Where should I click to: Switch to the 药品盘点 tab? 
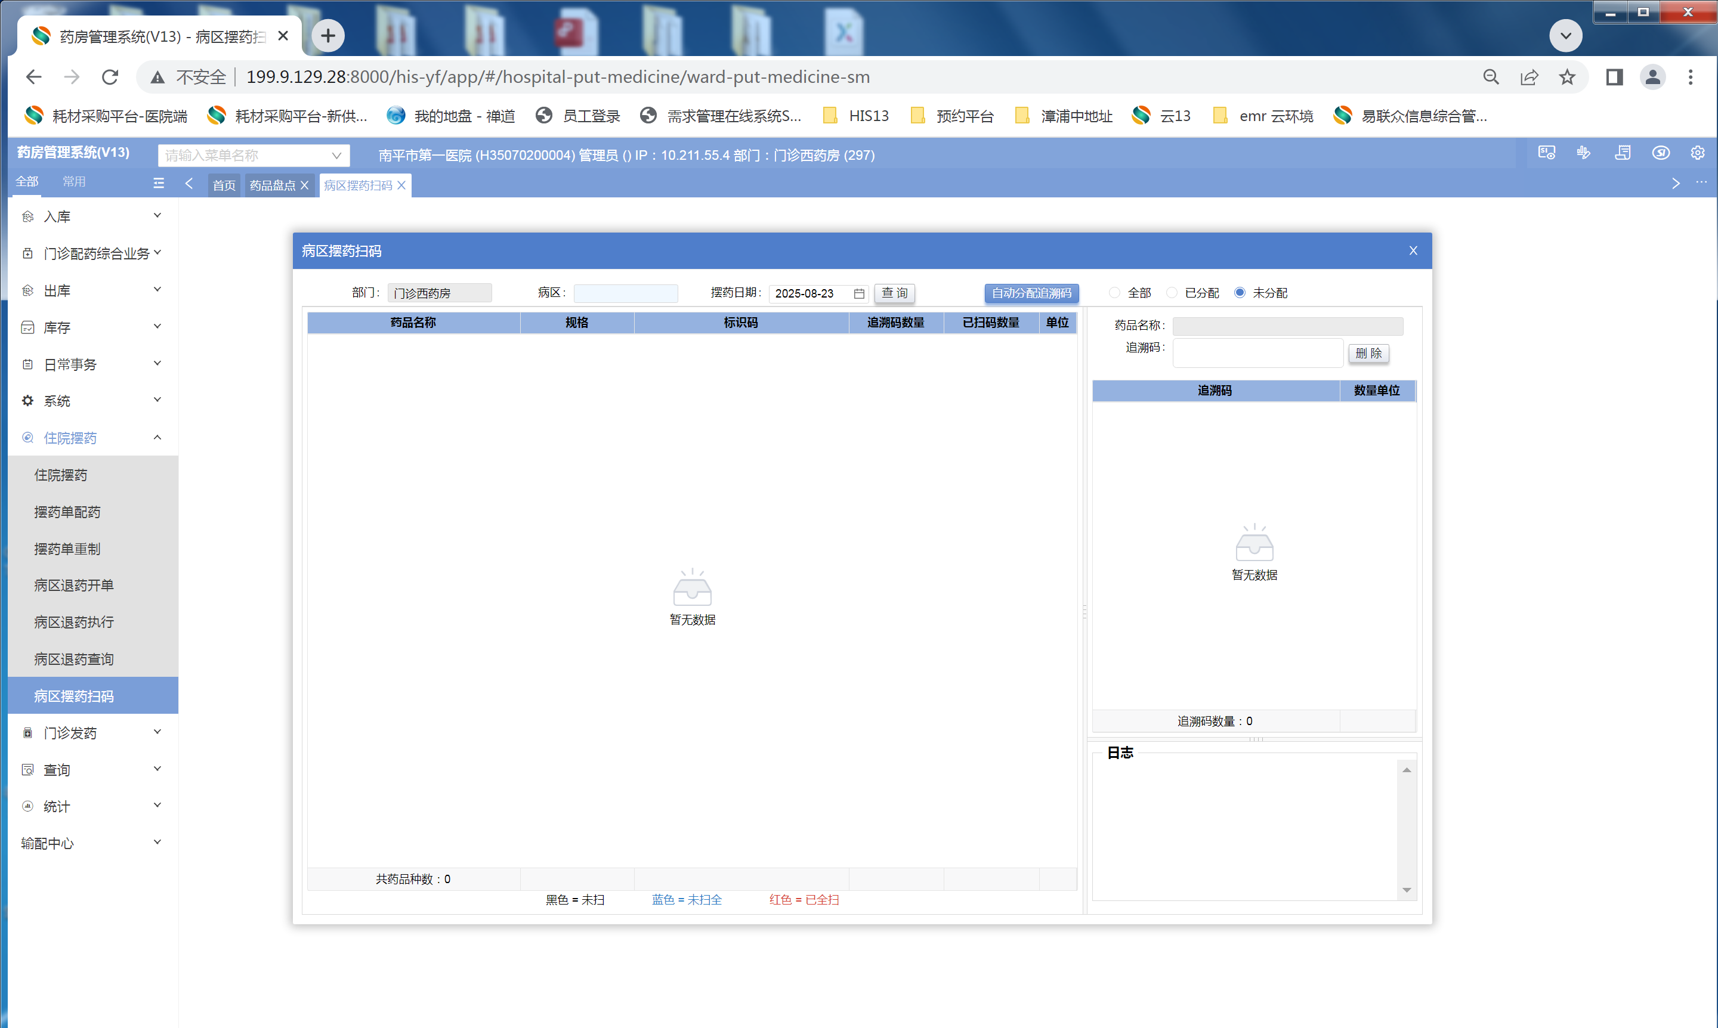click(x=271, y=185)
